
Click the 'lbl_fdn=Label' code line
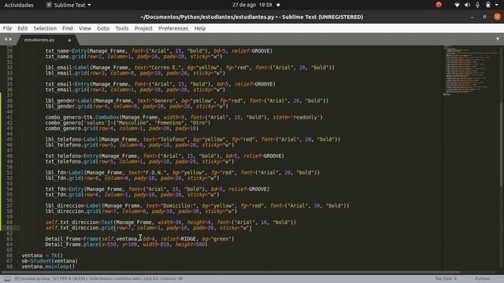tap(182, 173)
